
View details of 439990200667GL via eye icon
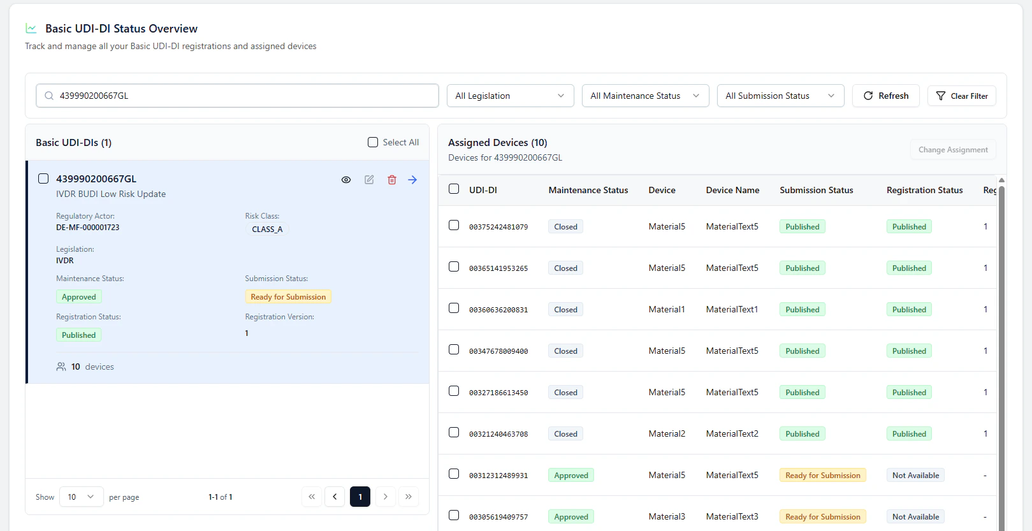(346, 180)
